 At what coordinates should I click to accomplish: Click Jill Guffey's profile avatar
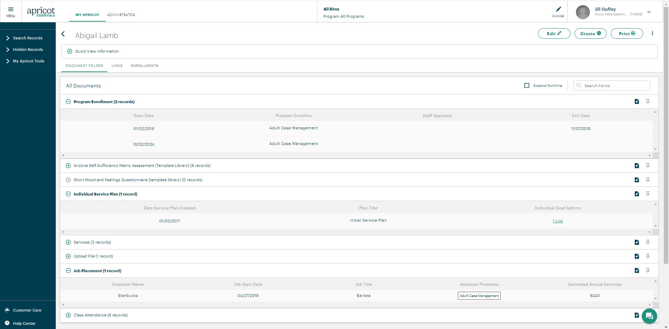pos(583,12)
